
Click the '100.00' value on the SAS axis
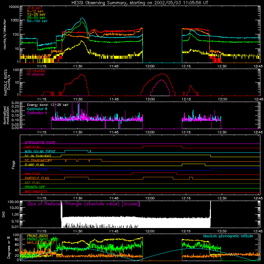(13, 202)
